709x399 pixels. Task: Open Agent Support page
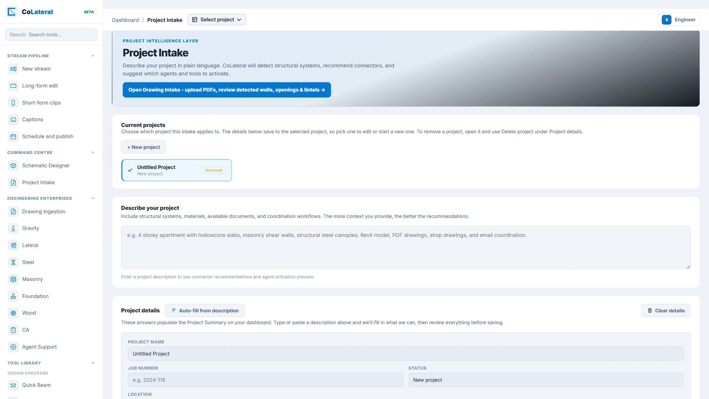pos(39,347)
